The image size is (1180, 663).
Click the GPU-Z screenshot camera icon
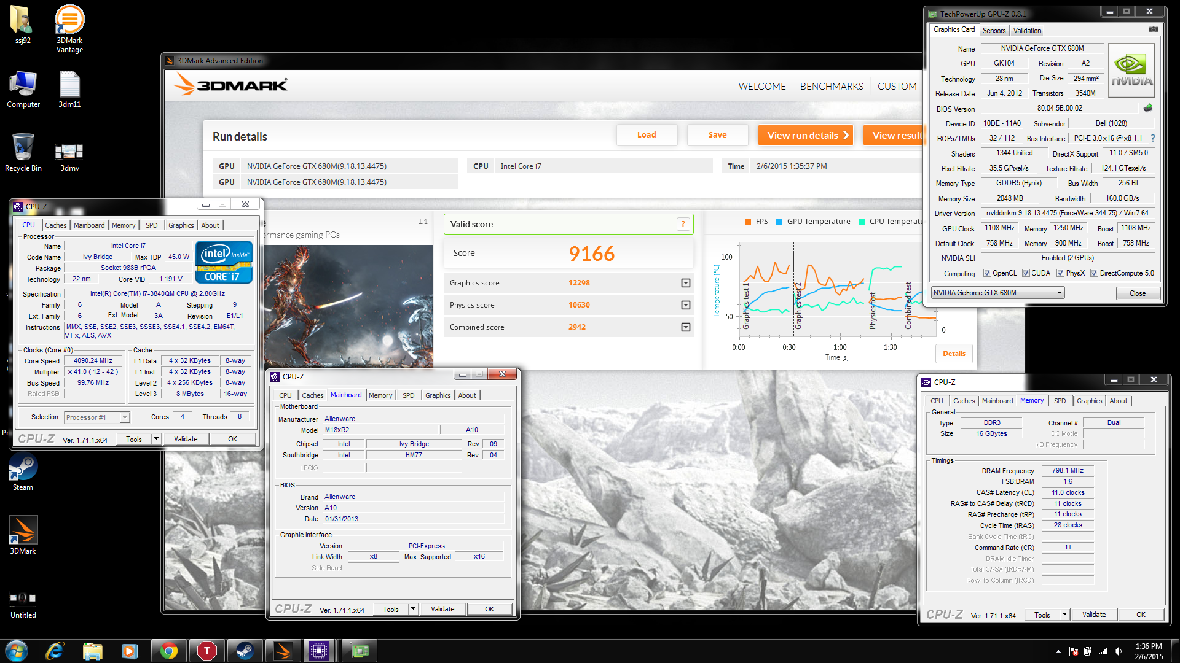(1154, 29)
